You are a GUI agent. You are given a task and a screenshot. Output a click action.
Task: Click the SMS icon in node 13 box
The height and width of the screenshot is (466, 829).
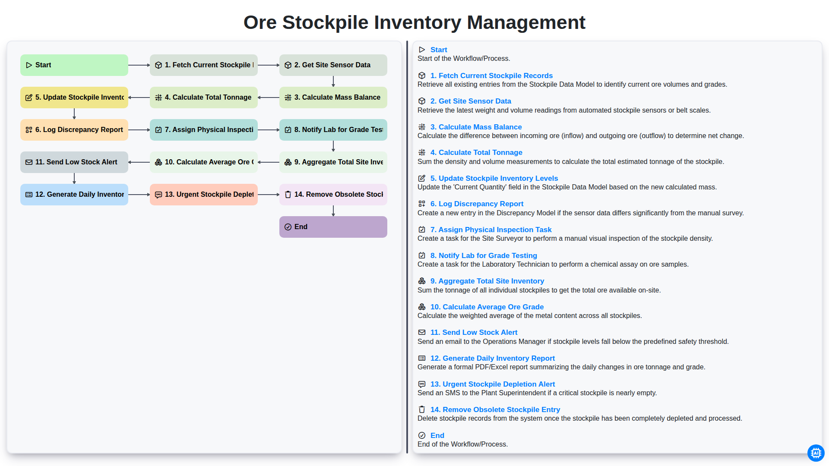(158, 195)
